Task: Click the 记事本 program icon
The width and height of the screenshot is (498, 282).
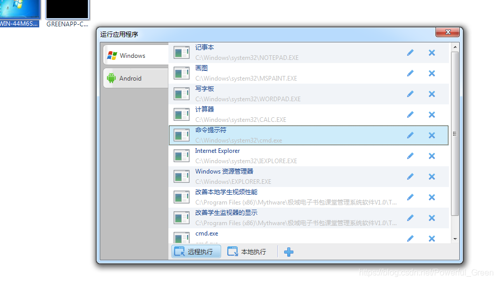Action: (181, 53)
